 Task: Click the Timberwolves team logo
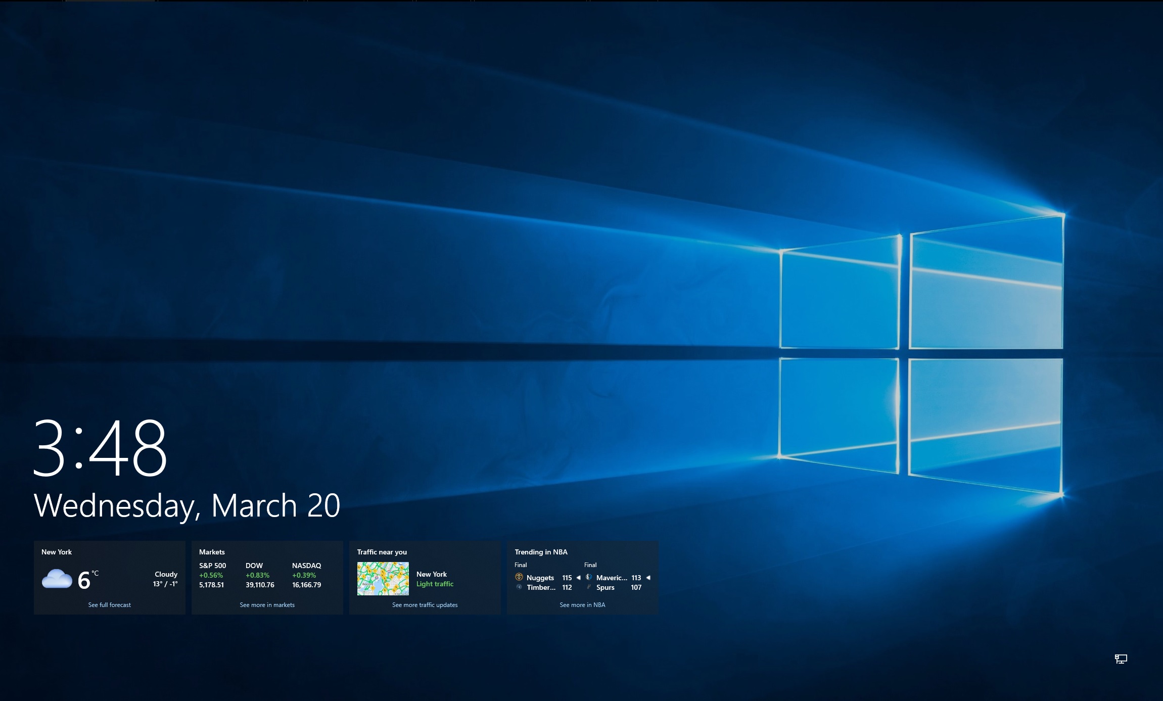point(519,587)
